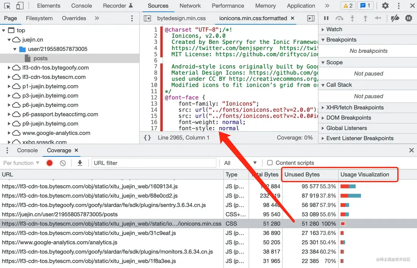The width and height of the screenshot is (417, 268).
Task: Click the pause script execution icon
Action: [x=326, y=18]
